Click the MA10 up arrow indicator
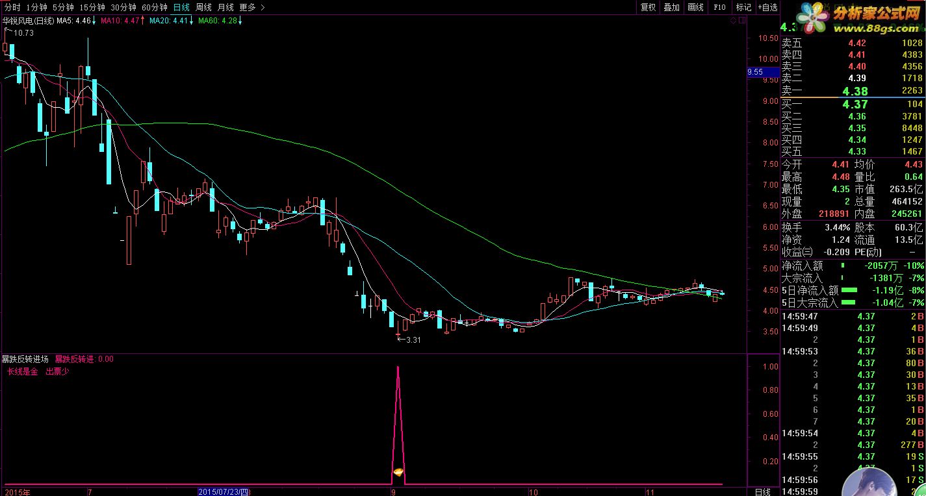The image size is (926, 496). 143,21
